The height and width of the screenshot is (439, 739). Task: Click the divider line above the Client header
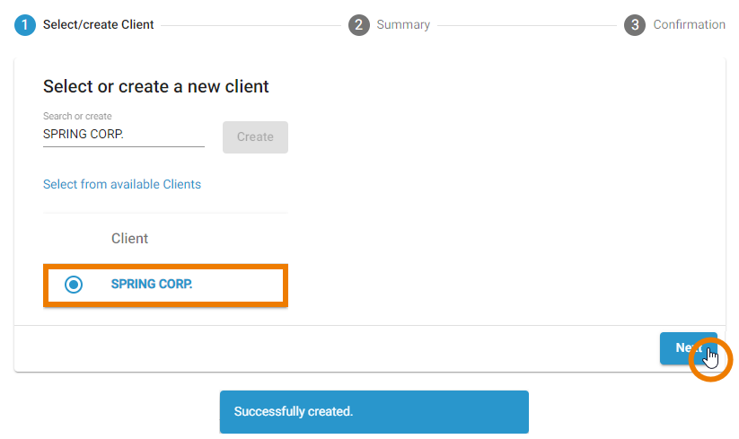tap(165, 214)
